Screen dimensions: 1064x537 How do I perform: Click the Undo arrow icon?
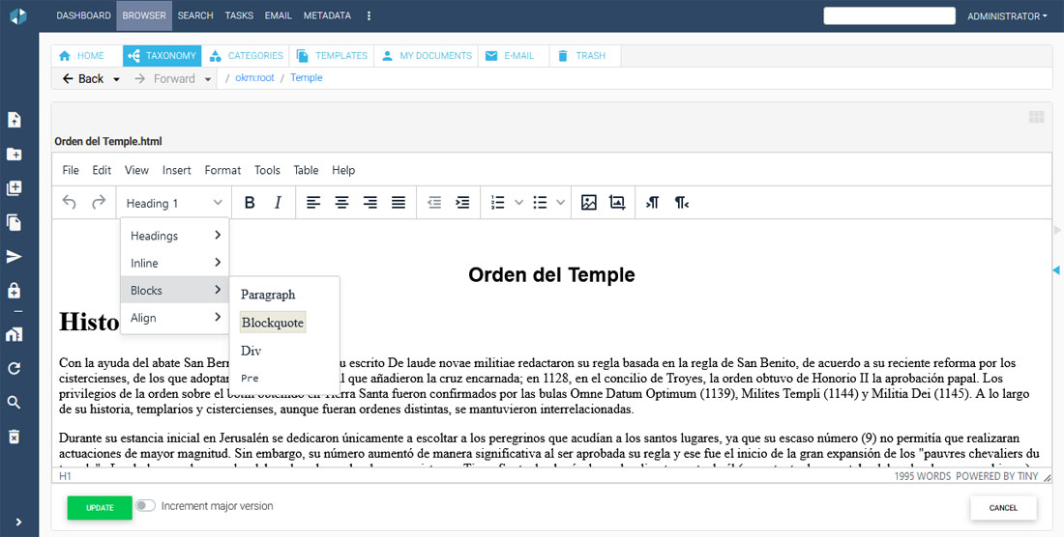[x=70, y=203]
